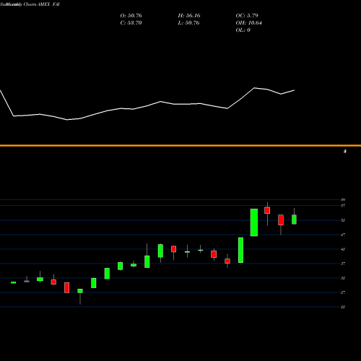361x361 pixels.
Task: Click the L: 50.76 low value
Action: coord(188,23)
